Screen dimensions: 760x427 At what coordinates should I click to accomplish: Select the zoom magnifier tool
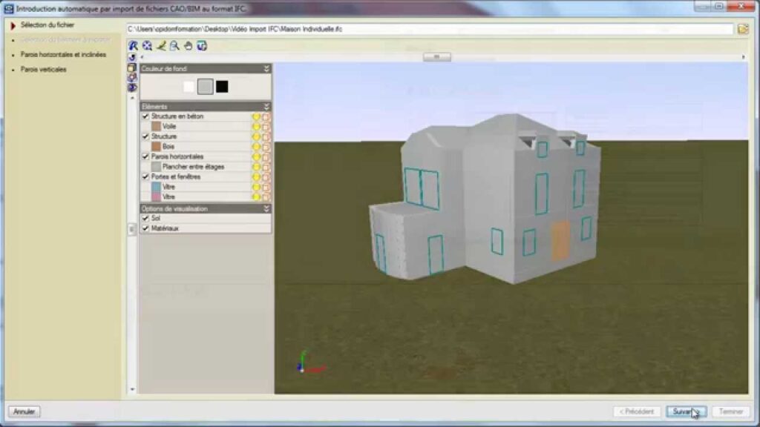[x=174, y=46]
